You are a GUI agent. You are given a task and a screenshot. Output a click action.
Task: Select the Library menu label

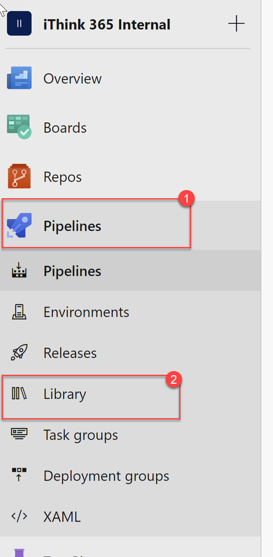(x=65, y=394)
